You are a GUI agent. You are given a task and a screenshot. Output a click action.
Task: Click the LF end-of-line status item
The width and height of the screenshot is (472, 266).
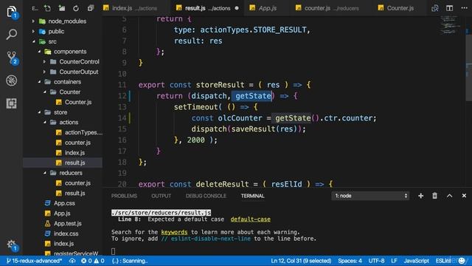tap(394, 261)
